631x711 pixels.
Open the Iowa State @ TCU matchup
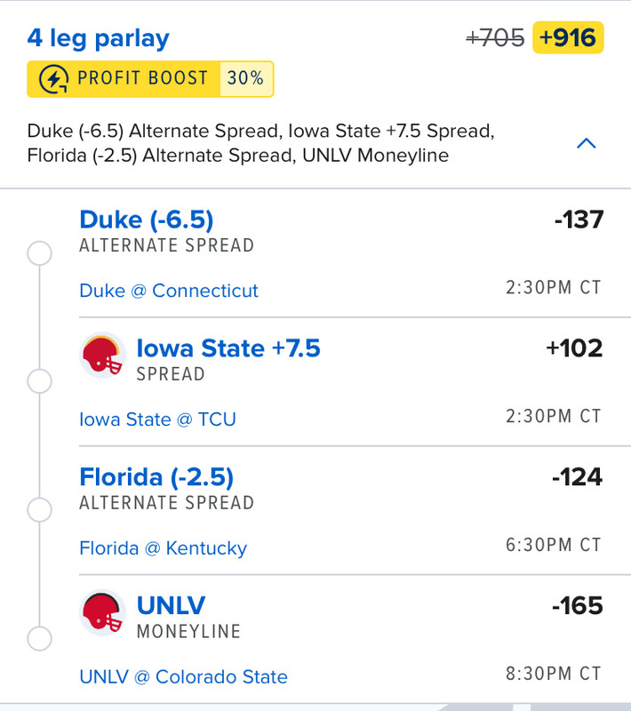(157, 419)
